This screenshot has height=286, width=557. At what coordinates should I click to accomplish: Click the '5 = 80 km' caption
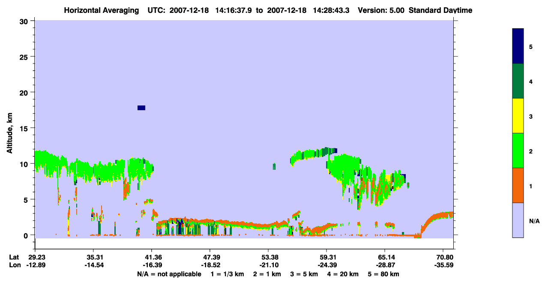(x=384, y=274)
